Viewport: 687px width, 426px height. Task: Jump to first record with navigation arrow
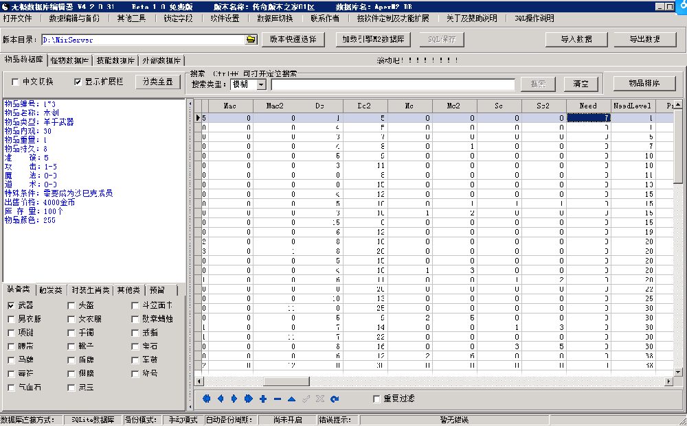pyautogui.click(x=207, y=398)
